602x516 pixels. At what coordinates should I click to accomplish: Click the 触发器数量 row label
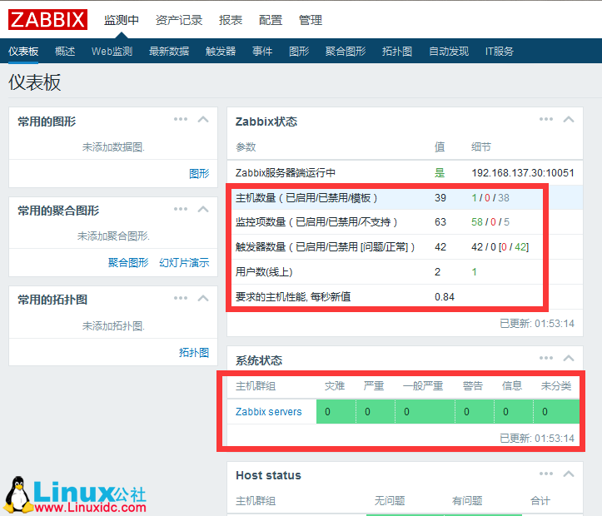[325, 247]
